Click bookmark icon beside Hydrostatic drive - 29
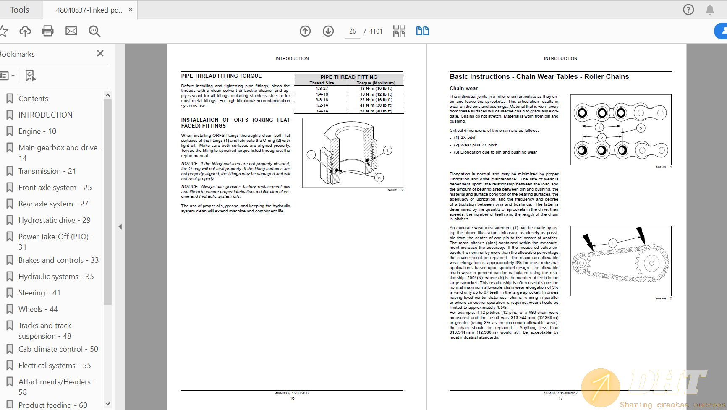This screenshot has width=727, height=410. point(10,220)
